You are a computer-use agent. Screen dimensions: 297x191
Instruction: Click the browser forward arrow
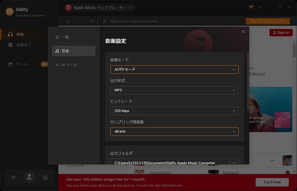click(84, 21)
